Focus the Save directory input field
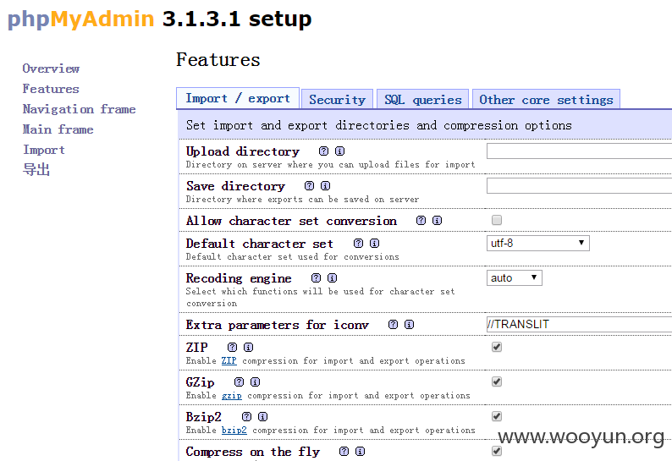The image size is (672, 461). point(579,186)
